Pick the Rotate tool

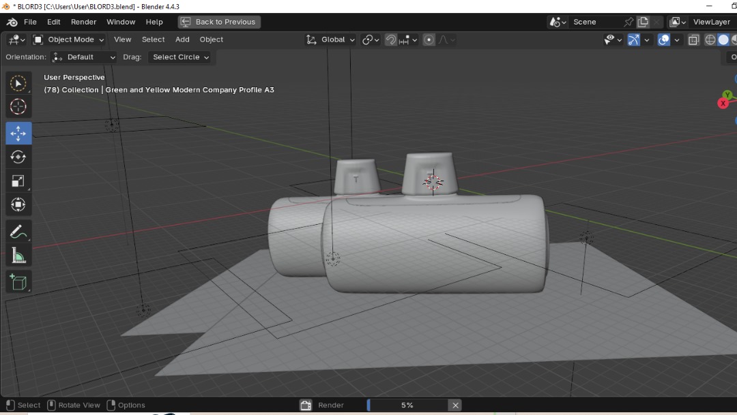pyautogui.click(x=18, y=157)
